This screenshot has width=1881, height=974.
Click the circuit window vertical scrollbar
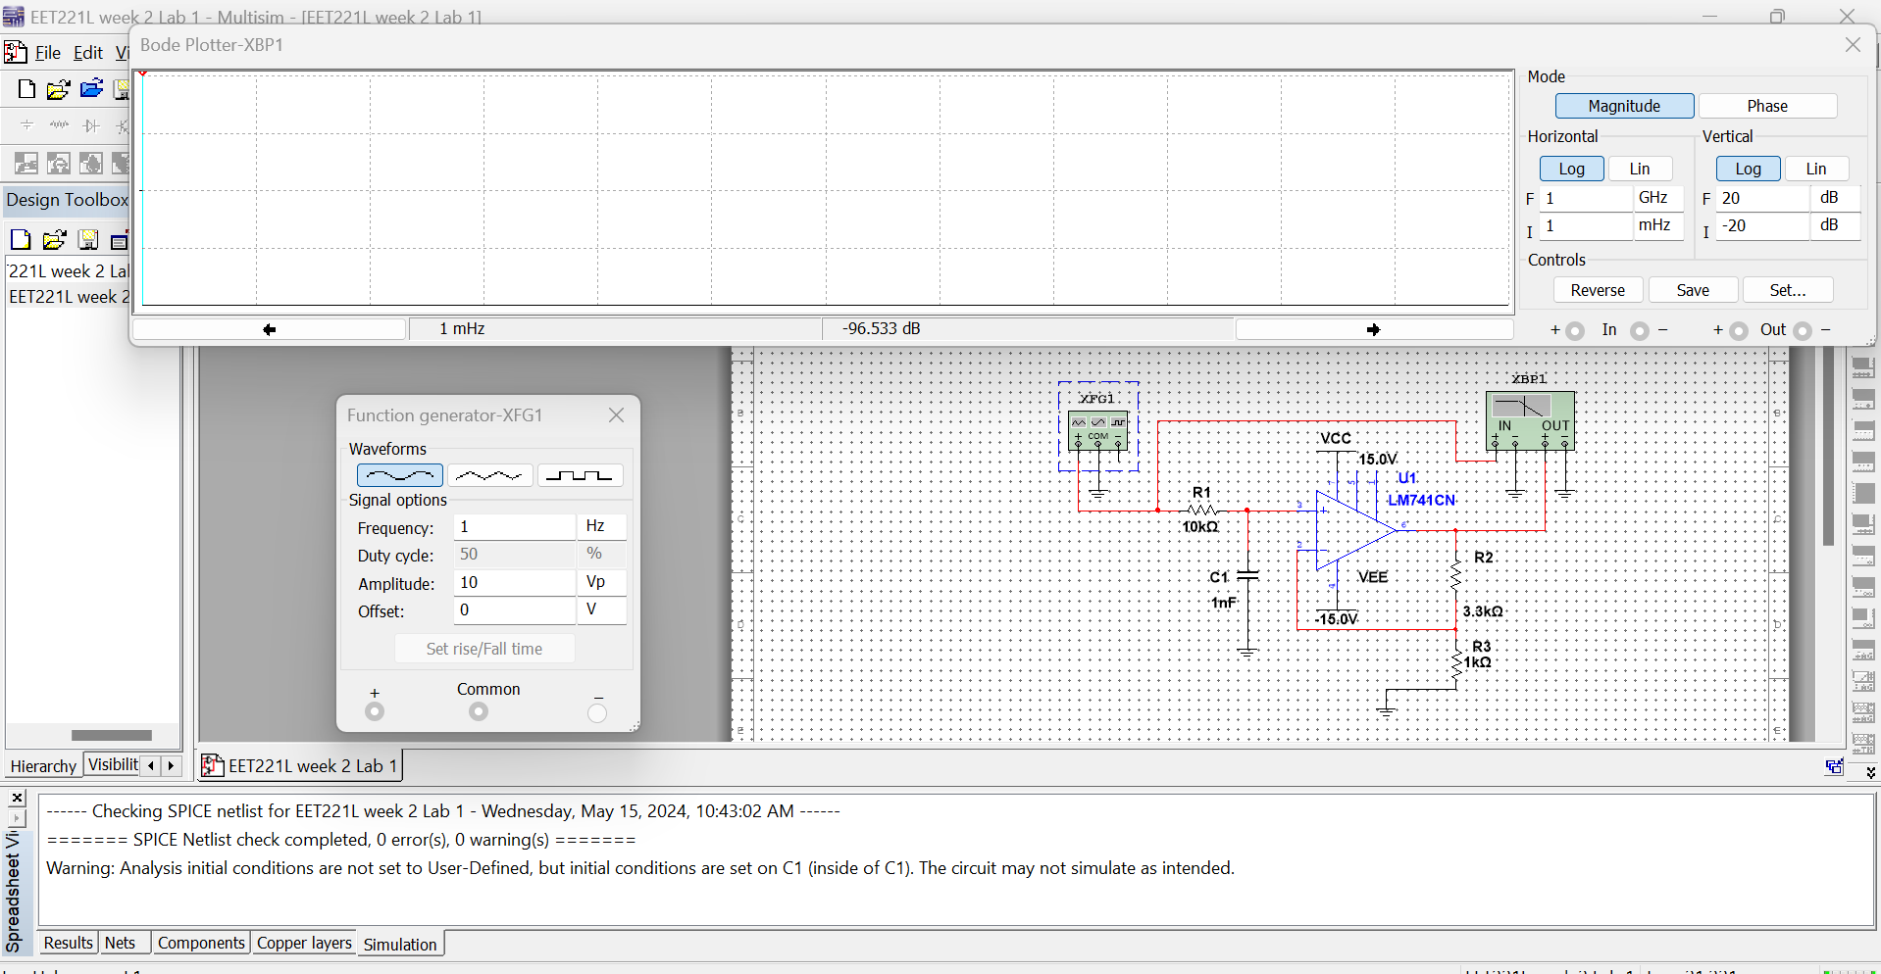click(x=1828, y=448)
